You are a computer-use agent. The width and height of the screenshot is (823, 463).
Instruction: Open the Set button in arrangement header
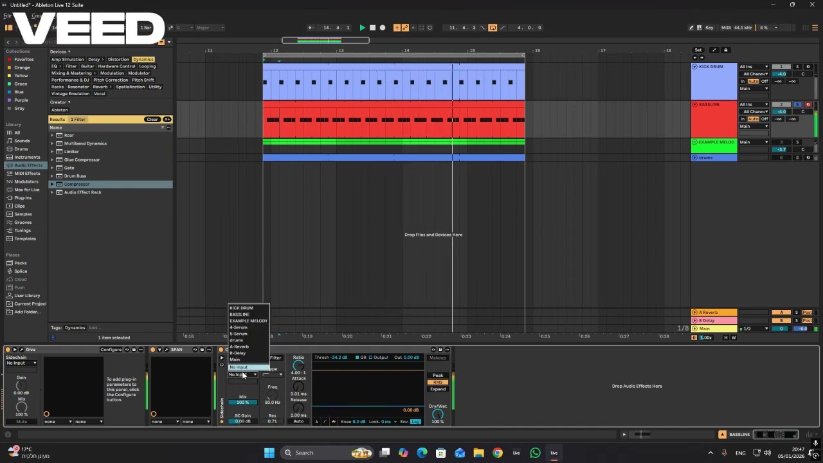click(x=698, y=50)
